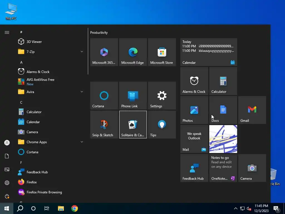
Task: Launch the Solitaire & Casual Games tile
Action: click(x=133, y=125)
